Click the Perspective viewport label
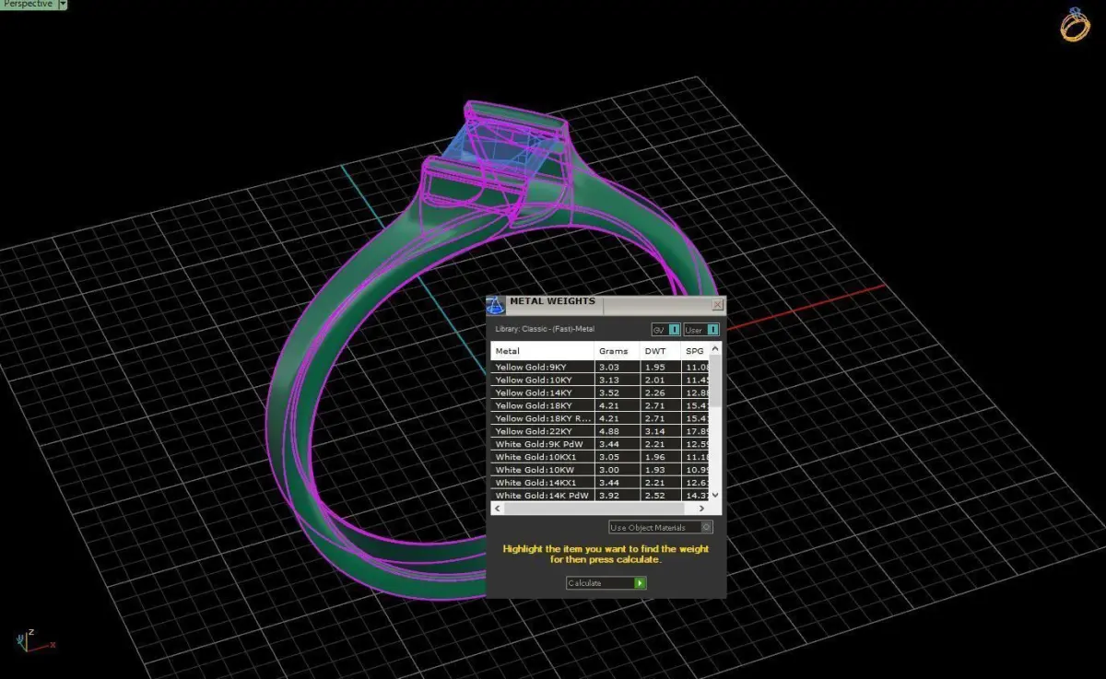This screenshot has width=1106, height=679. (28, 5)
